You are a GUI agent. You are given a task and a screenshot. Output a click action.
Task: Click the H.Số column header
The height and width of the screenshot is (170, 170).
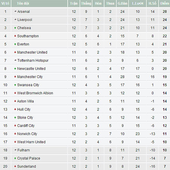[x=152, y=3]
